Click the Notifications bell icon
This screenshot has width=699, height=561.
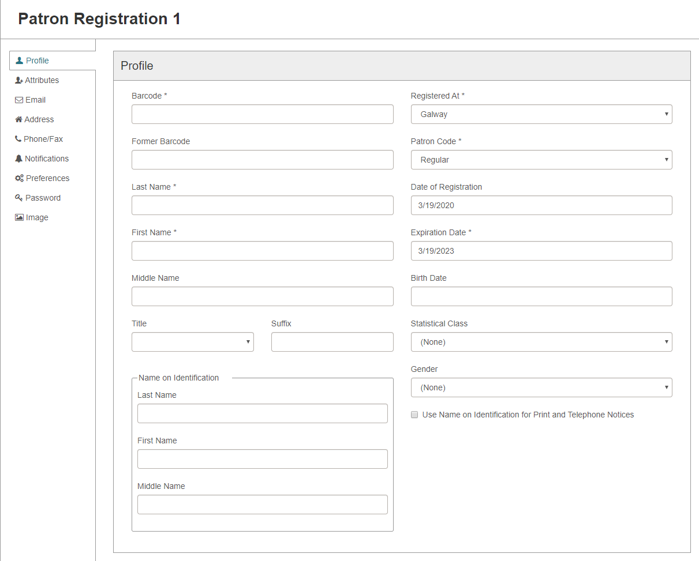coord(19,159)
